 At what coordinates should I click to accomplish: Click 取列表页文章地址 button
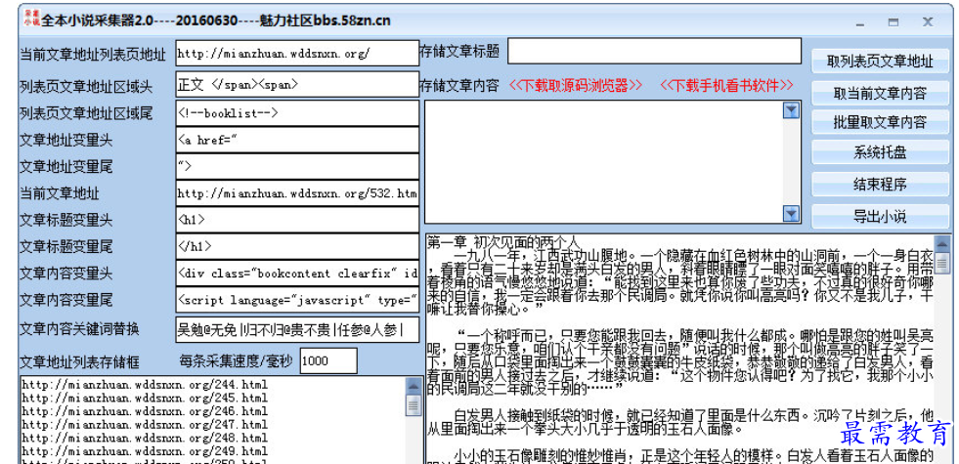[x=880, y=62]
